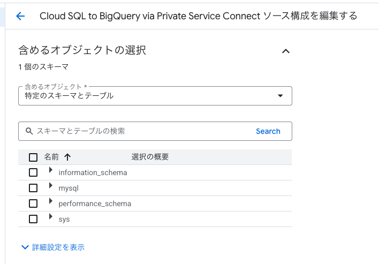Tick the mysql checkbox
Viewport: 379px width, 264px height.
point(33,188)
